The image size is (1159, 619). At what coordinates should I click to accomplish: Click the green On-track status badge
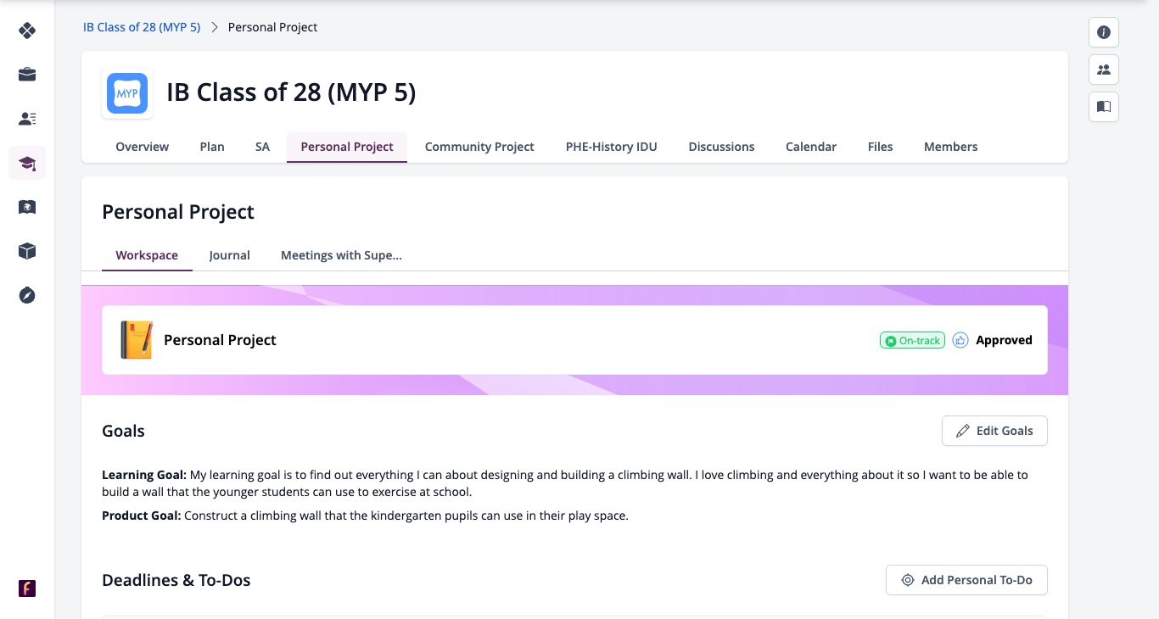(912, 340)
